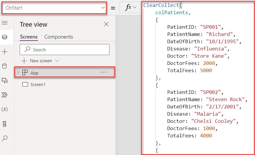
Task: Click the Insert plus icon in sidebar
Action: [x=5, y=52]
